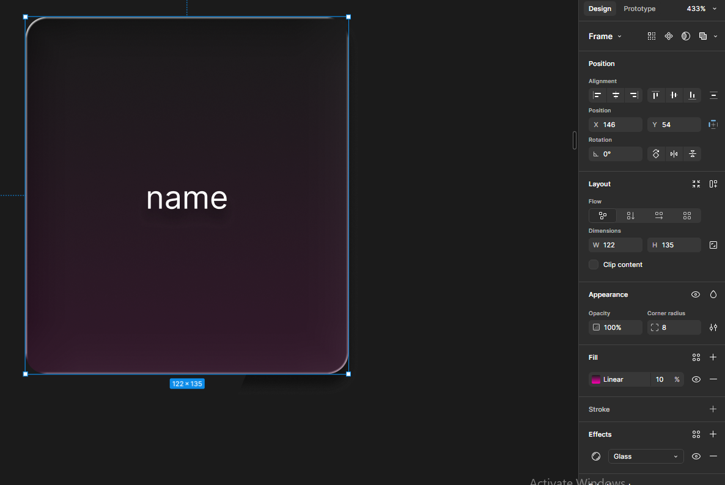Viewport: 725px width, 485px height.
Task: Edit the height field H 135
Action: point(674,246)
